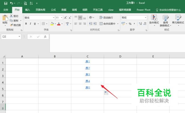The height and width of the screenshot is (113, 185).
Task: Align text to middle vertically
Action: pos(80,18)
